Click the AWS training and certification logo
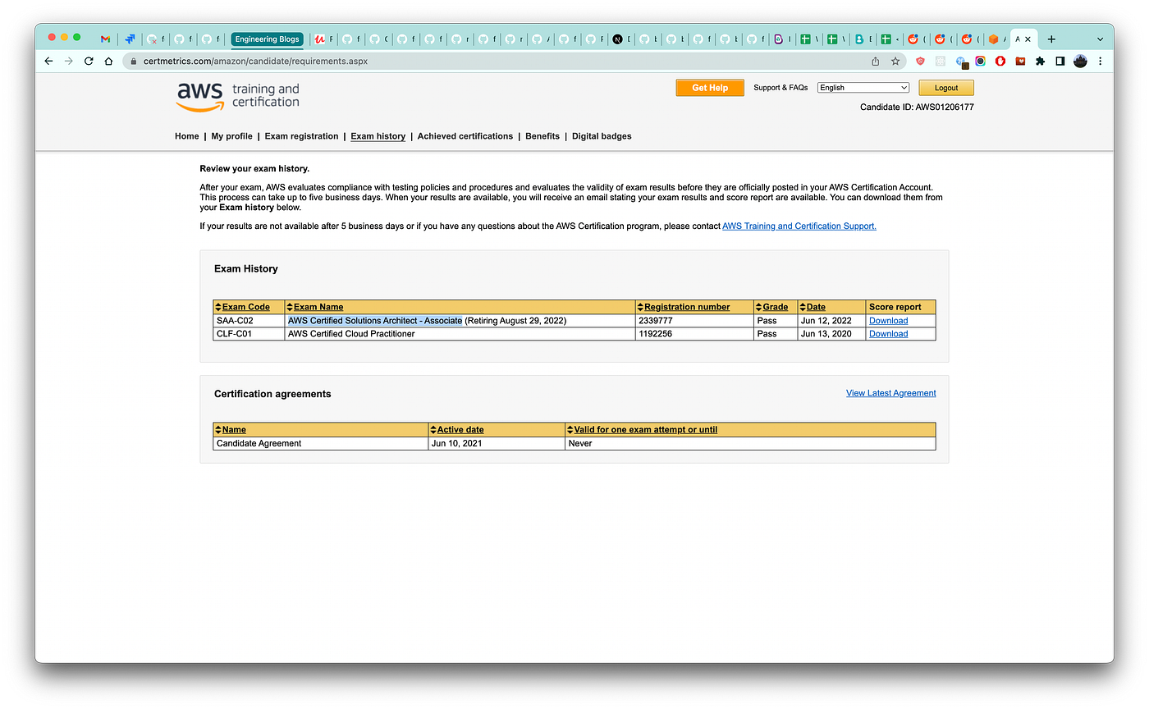This screenshot has width=1149, height=709. [x=238, y=96]
